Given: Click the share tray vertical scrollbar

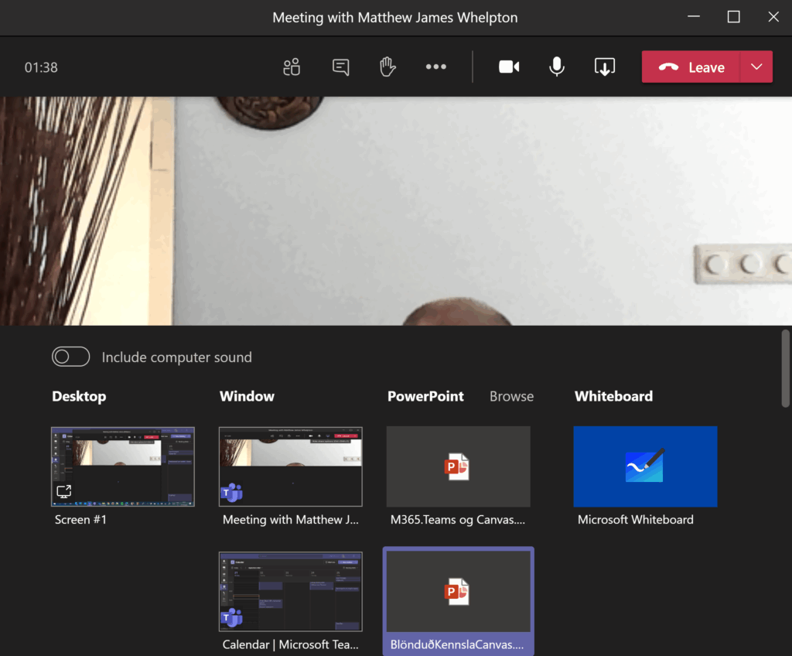Looking at the screenshot, I should tap(785, 367).
